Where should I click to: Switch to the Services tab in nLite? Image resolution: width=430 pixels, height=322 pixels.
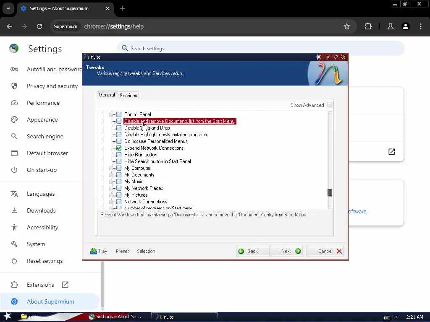click(x=128, y=95)
